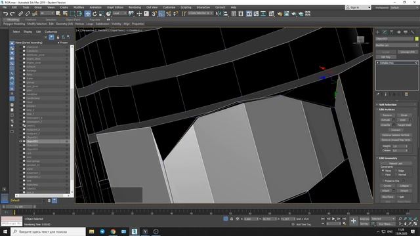Click the Play Animation button
The width and height of the screenshot is (420, 236).
pos(333,219)
